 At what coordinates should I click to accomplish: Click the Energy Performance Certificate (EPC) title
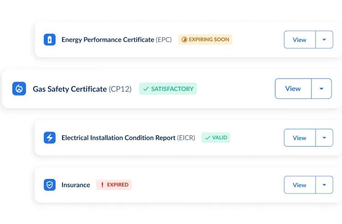[x=116, y=40]
